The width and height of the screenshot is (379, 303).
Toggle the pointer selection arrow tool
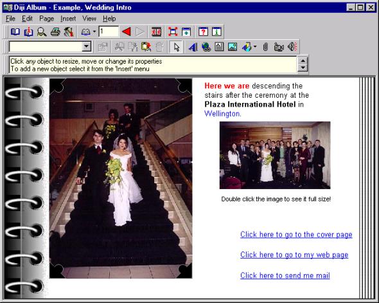(176, 47)
